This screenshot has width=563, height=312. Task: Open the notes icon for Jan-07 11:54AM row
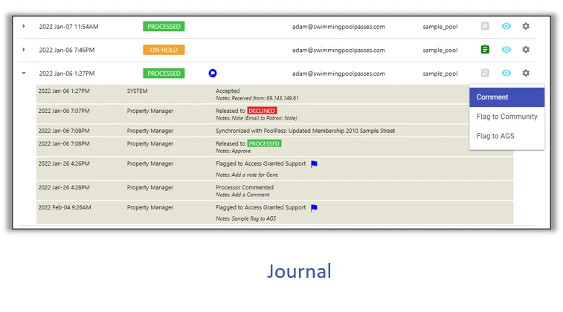click(x=485, y=27)
